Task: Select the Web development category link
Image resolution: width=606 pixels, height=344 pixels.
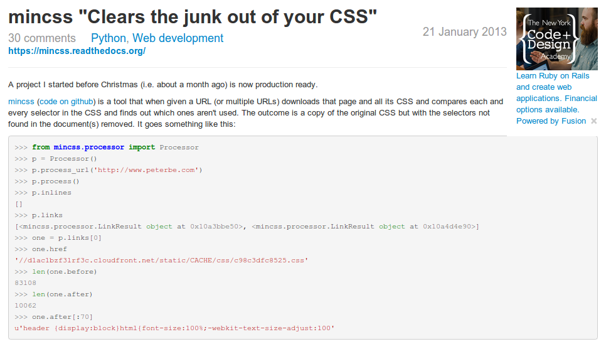Action: pos(178,38)
